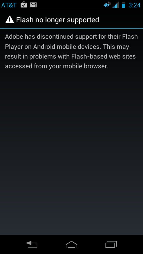Screen dimensions: 143x254
Task: Tap the warning triangle icon
Action: click(x=10, y=20)
